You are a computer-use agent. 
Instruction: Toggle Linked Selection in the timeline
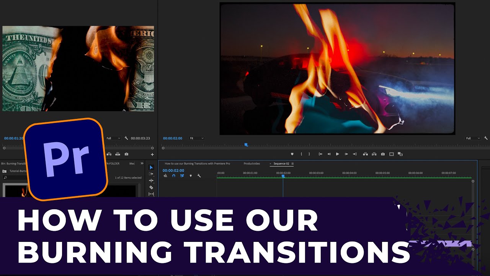[x=182, y=176]
